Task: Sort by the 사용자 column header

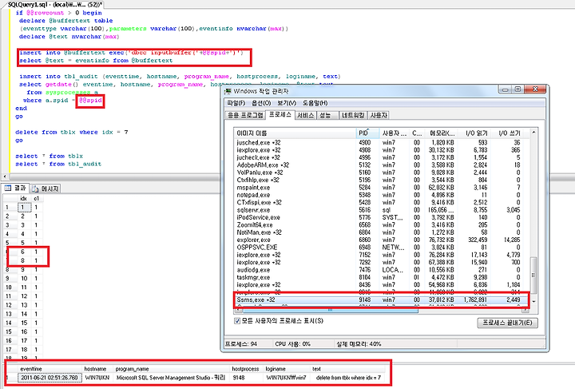Action: point(395,133)
